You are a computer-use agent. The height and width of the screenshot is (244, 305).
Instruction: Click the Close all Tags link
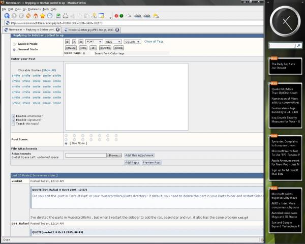pyautogui.click(x=154, y=42)
